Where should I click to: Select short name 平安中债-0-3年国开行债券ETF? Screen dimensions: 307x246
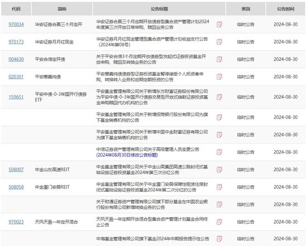[61, 97]
